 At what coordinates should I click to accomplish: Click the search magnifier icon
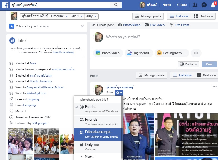pos(115,5)
